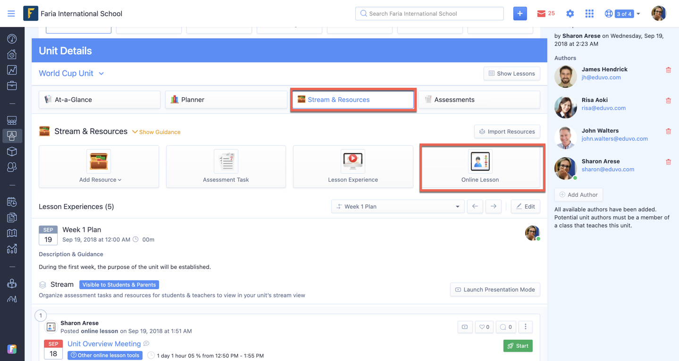679x361 pixels.
Task: Select the Stream & Resources tab
Action: 353,100
